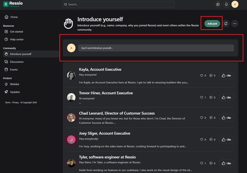Open the notifications bell in top bar

(x=226, y=4)
